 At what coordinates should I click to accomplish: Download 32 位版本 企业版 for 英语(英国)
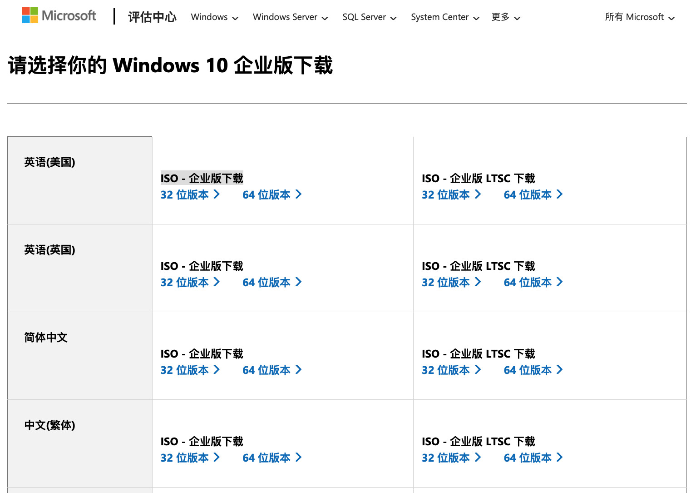point(190,282)
